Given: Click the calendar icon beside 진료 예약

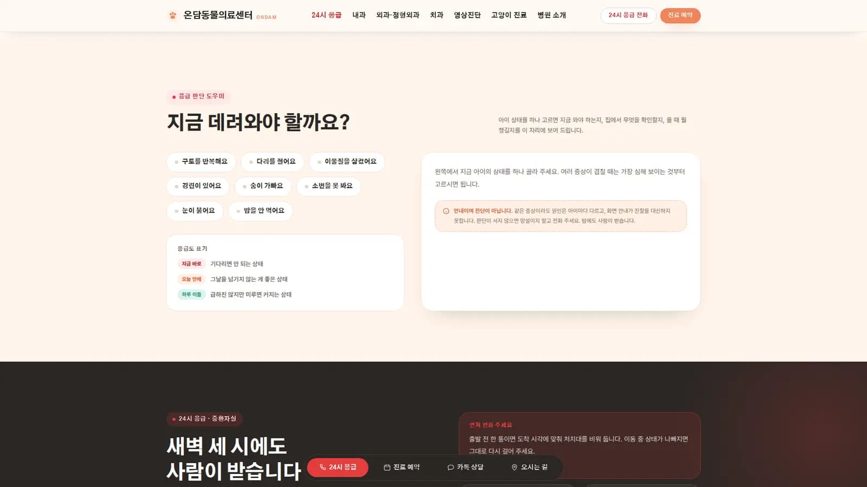Looking at the screenshot, I should click(387, 468).
